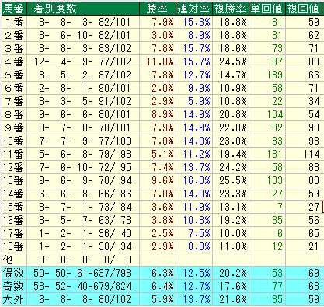Click 103 単回値 in the 13番 row
The width and height of the screenshot is (324, 307).
tap(274, 180)
